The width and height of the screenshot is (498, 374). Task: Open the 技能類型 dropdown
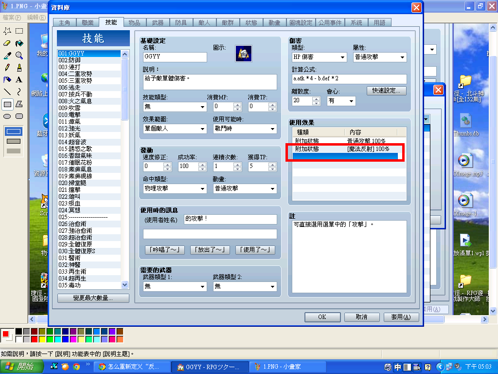coord(175,107)
